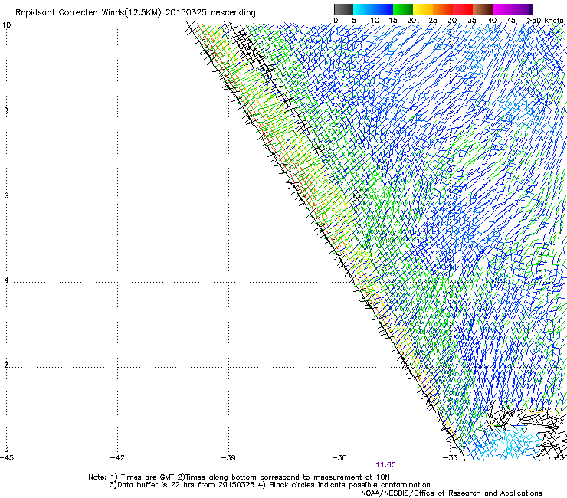Click the longitude -36 axis label
This screenshot has width=567, height=498.
coord(339,457)
